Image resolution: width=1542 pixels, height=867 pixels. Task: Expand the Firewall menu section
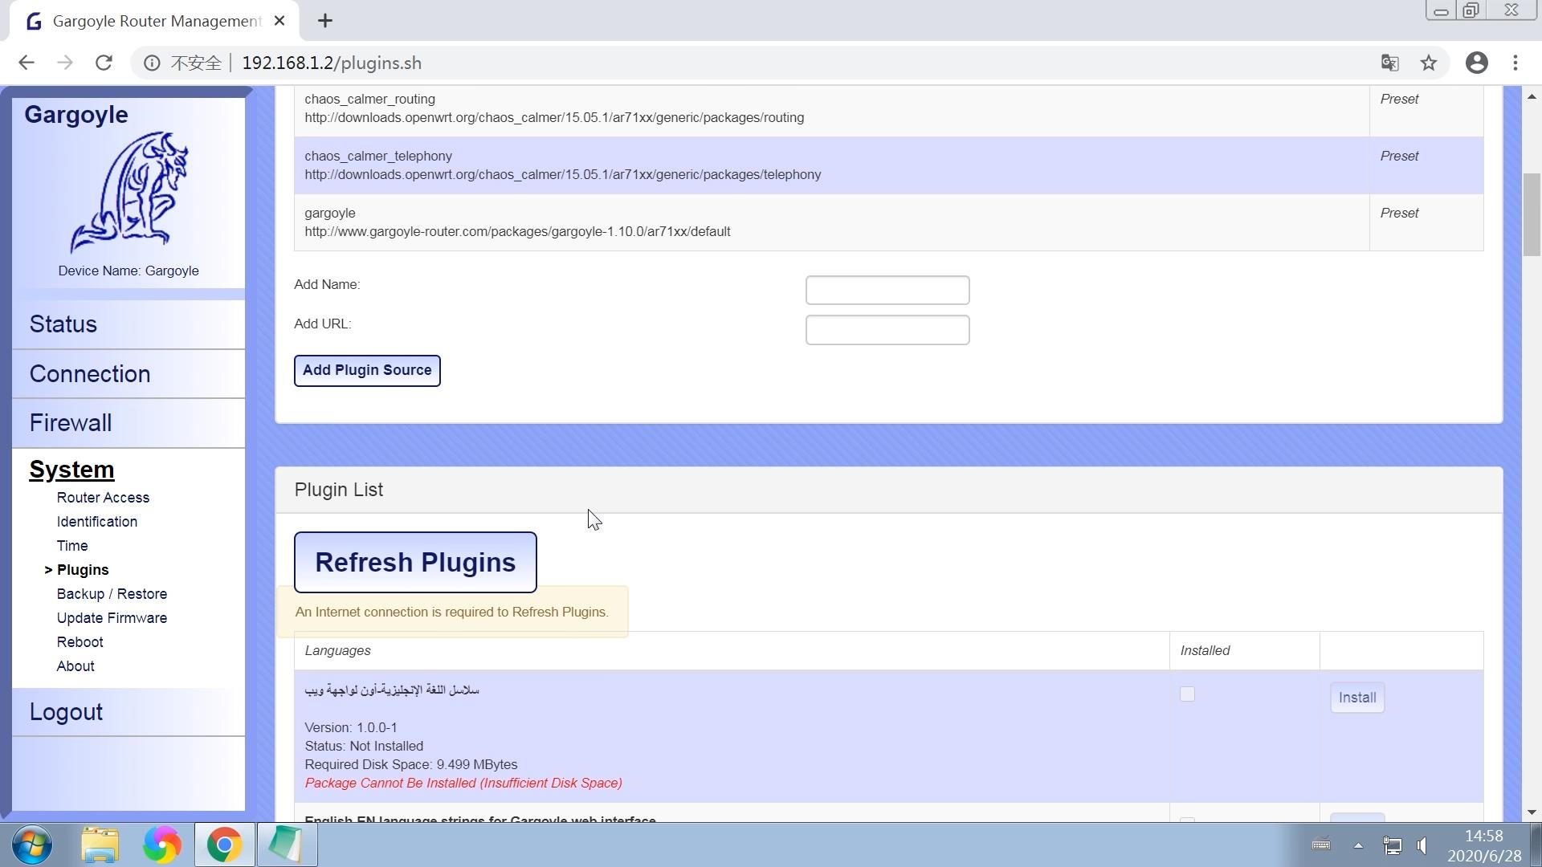tap(71, 423)
